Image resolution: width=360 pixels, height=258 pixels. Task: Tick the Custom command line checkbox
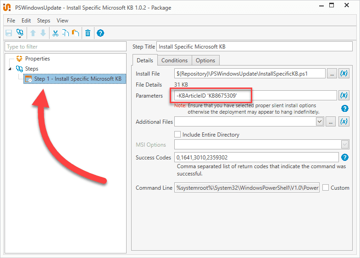[x=326, y=187]
